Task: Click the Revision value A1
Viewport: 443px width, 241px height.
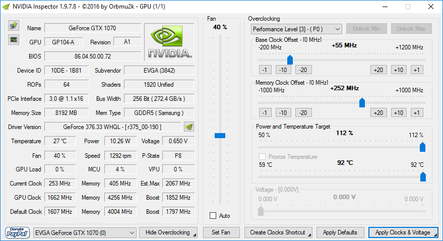Action: click(x=127, y=42)
